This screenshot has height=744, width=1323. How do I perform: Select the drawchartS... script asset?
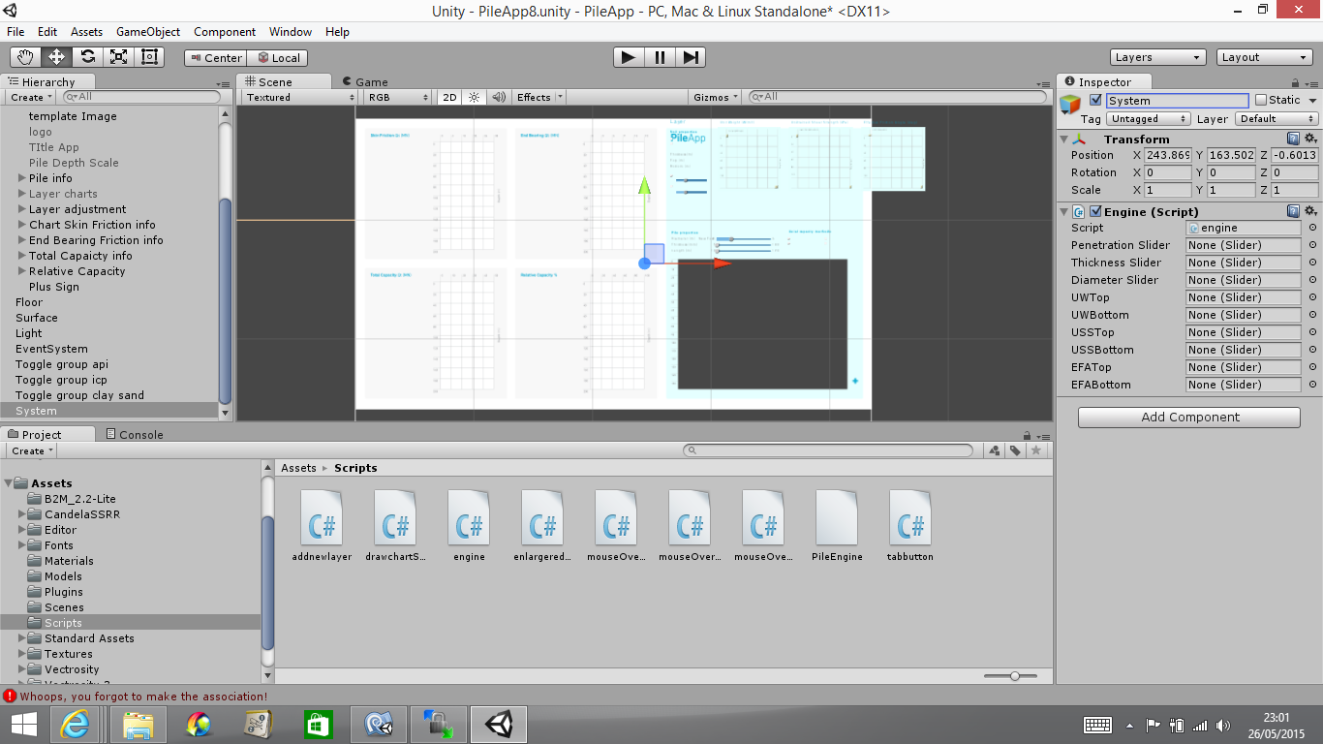point(395,524)
